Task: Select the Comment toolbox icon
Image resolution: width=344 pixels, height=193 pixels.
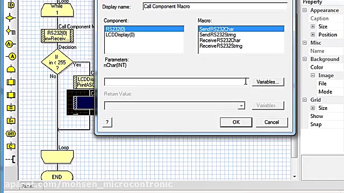Action: (x=11, y=159)
